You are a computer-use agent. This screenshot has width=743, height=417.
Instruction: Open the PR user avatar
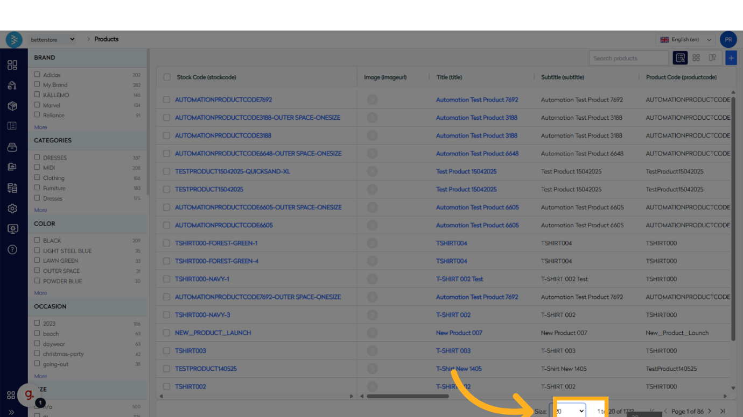[728, 40]
